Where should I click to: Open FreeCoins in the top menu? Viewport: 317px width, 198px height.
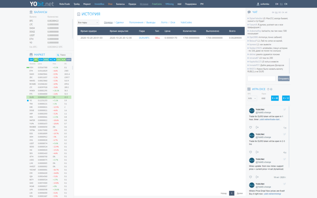pyautogui.click(x=157, y=4)
